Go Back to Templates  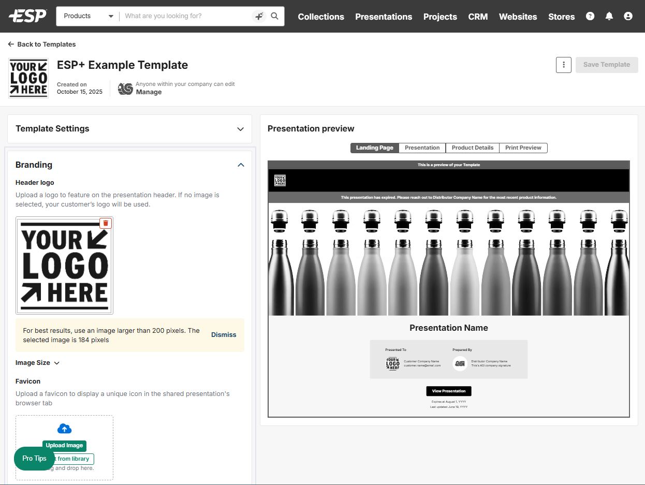[x=42, y=45]
